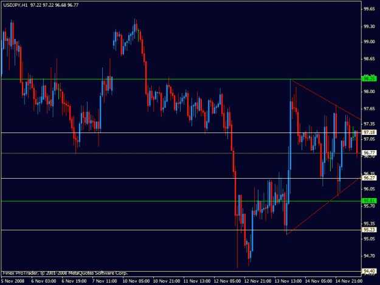380x285 pixels.
Task: Select the 96.77 current price tag
Action: [369, 153]
